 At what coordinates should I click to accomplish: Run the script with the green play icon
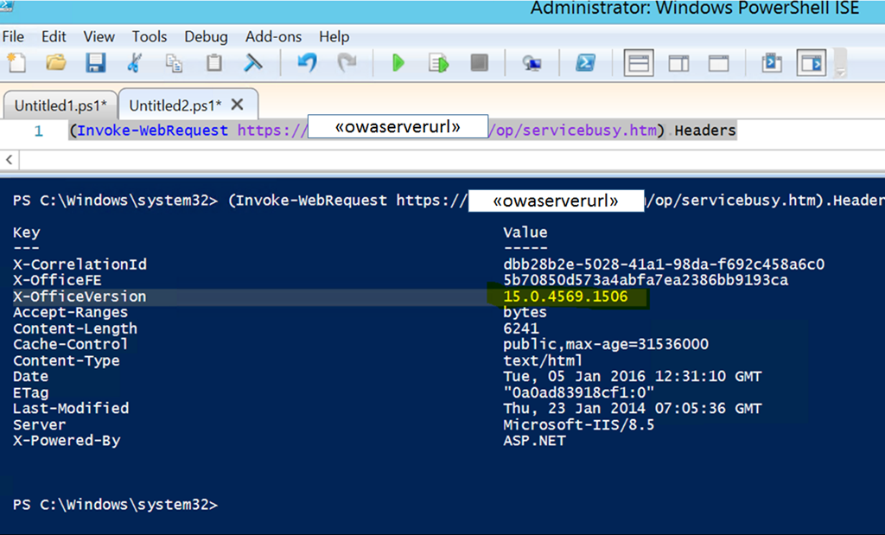click(x=398, y=63)
